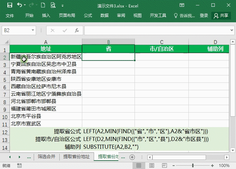Click the 100% zoom level text

[x=224, y=166]
